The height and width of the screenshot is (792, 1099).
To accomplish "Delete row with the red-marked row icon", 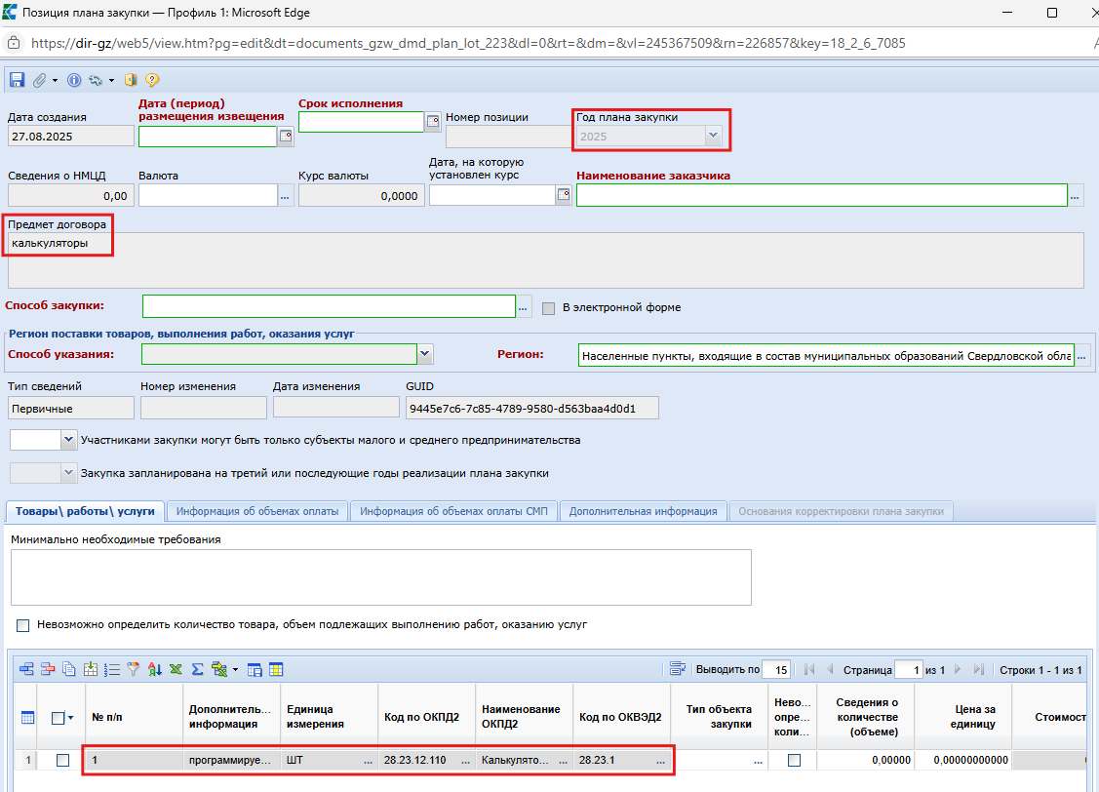I will tap(48, 669).
